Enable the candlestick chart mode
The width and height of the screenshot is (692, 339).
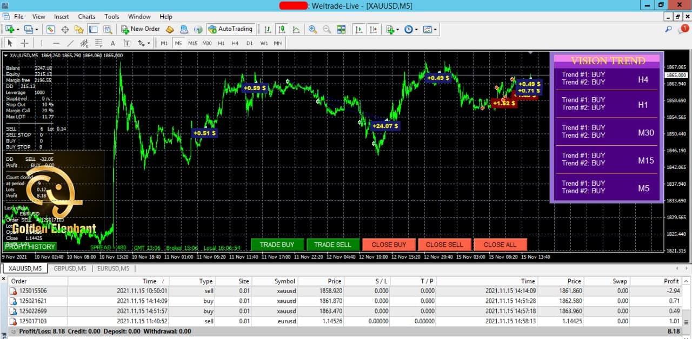point(282,29)
